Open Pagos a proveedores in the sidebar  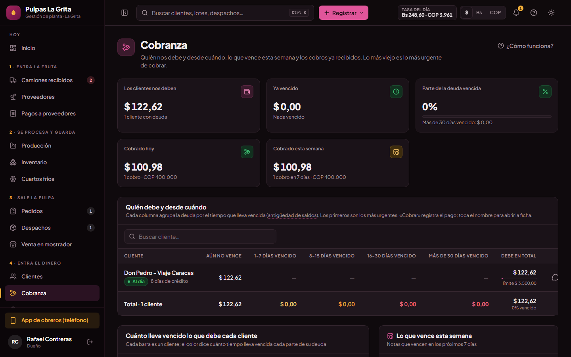pos(52,113)
